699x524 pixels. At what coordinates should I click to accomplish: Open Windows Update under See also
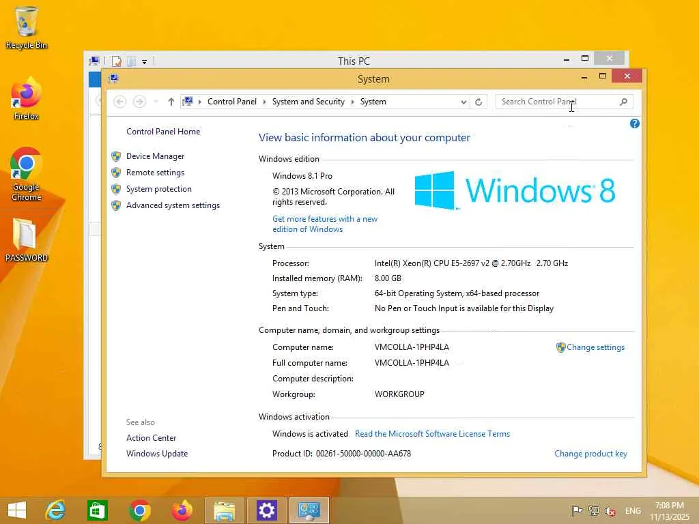[157, 454]
